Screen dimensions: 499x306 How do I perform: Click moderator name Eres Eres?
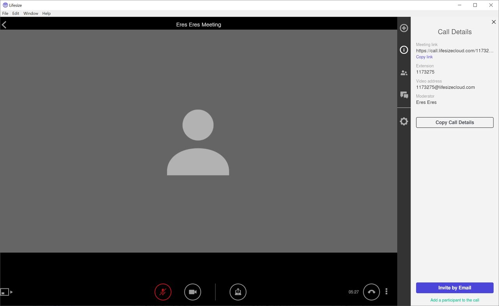click(x=426, y=102)
